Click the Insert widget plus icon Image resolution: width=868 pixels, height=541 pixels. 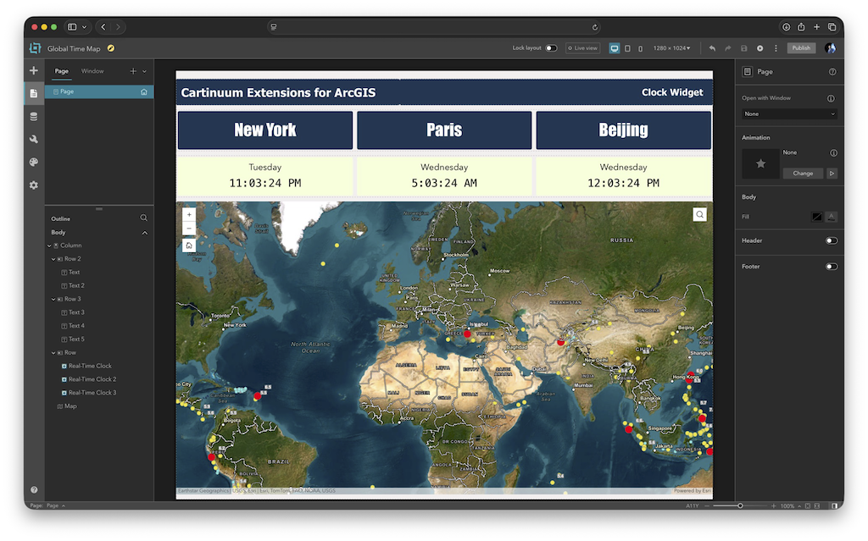[x=34, y=70]
